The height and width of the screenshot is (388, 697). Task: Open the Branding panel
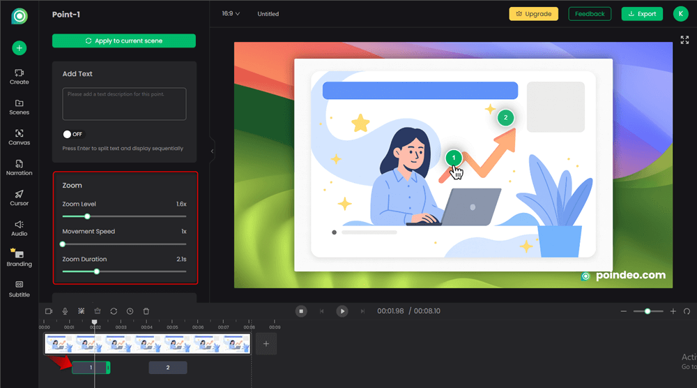(20, 258)
